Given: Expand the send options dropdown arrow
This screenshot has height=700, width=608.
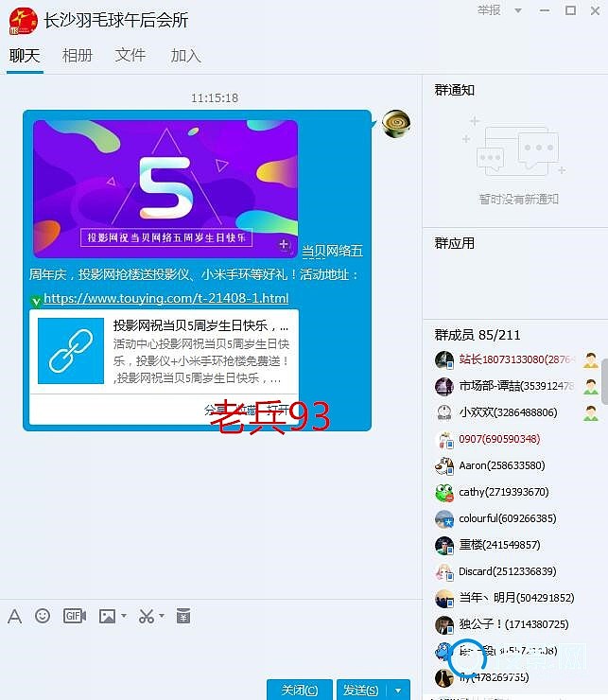Looking at the screenshot, I should [x=398, y=691].
